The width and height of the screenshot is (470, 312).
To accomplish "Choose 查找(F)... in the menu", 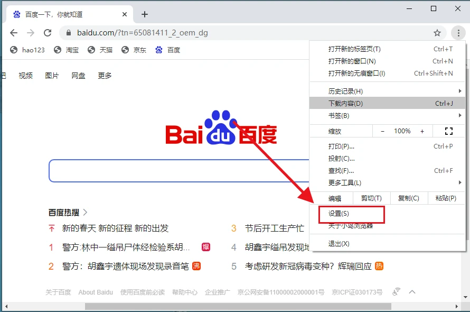I will pos(387,171).
